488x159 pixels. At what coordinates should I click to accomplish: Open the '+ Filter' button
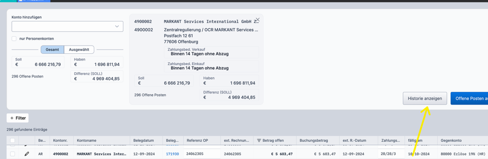(x=18, y=118)
